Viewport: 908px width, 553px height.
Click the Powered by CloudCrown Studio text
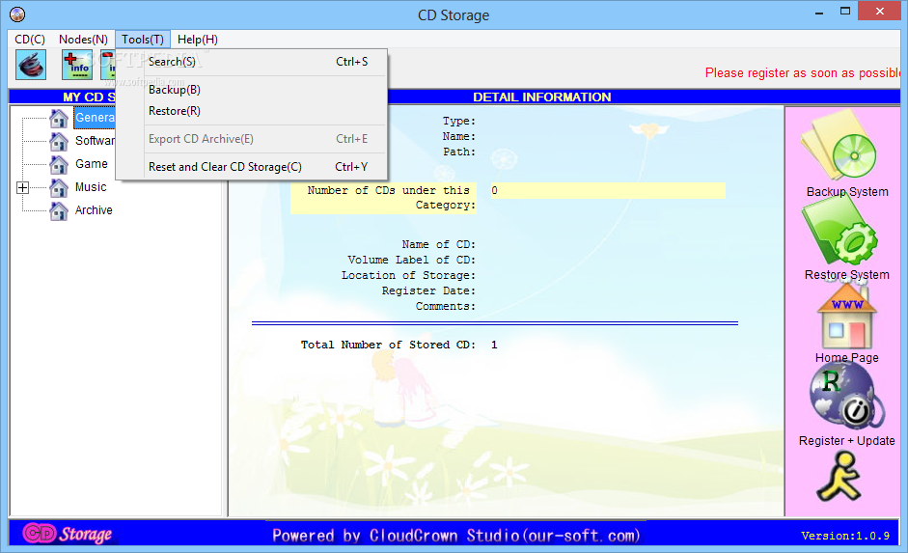(x=456, y=536)
